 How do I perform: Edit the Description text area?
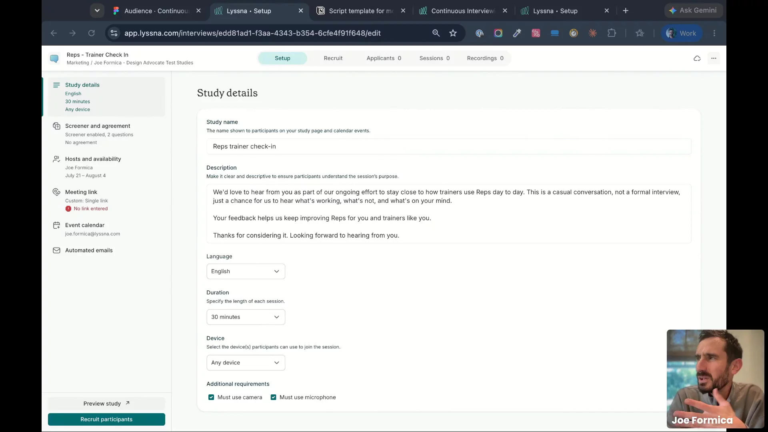(x=448, y=214)
